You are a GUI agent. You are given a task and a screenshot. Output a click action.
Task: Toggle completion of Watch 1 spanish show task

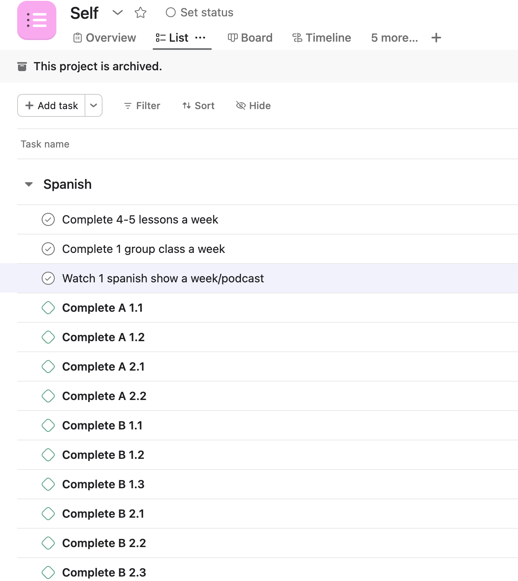48,278
